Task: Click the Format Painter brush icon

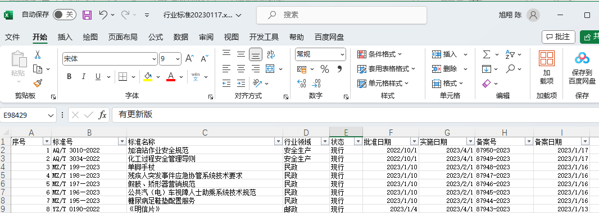Action: [x=38, y=83]
